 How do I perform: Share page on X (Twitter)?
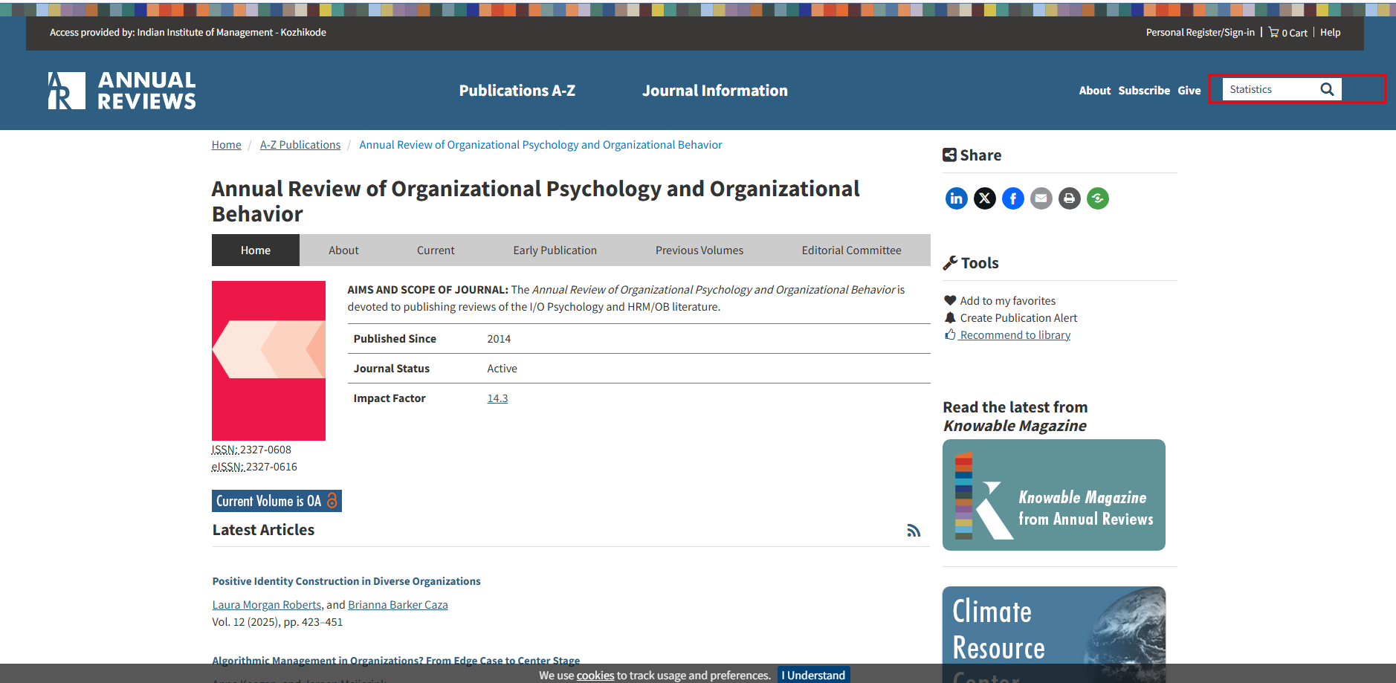coord(984,198)
